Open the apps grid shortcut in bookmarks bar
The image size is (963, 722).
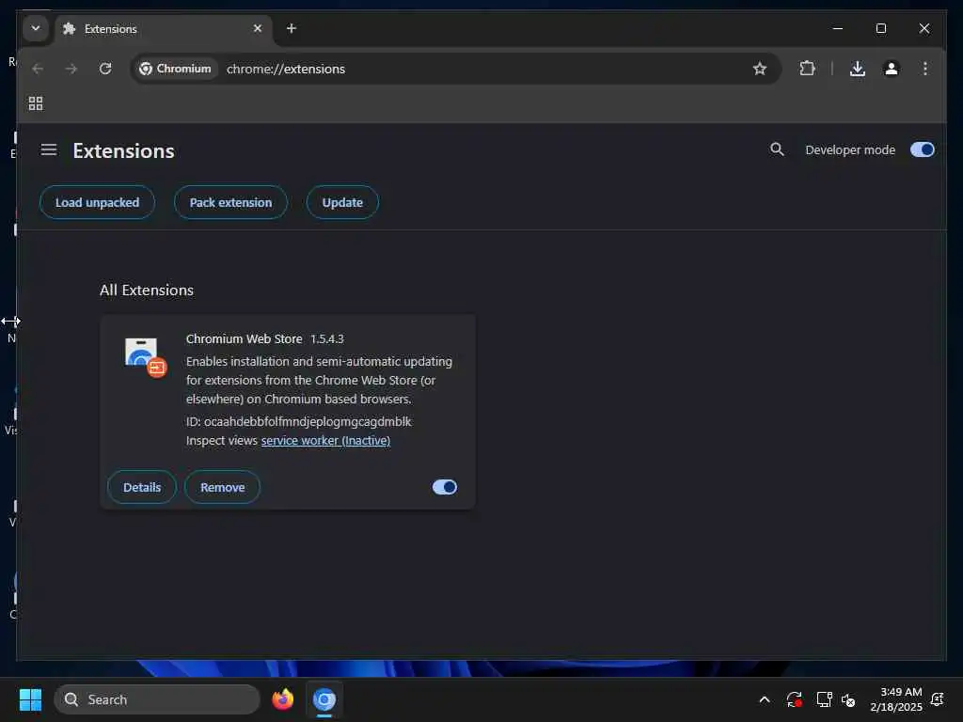pyautogui.click(x=36, y=103)
